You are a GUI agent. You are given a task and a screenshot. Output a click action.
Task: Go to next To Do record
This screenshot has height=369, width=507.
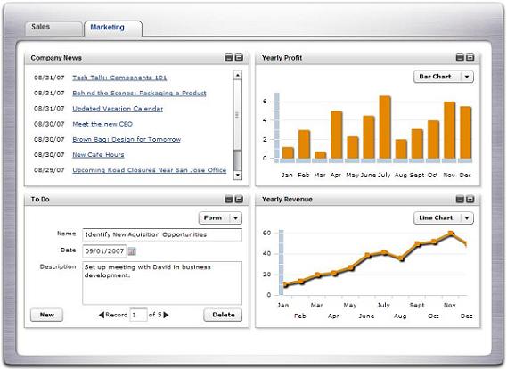coord(167,315)
